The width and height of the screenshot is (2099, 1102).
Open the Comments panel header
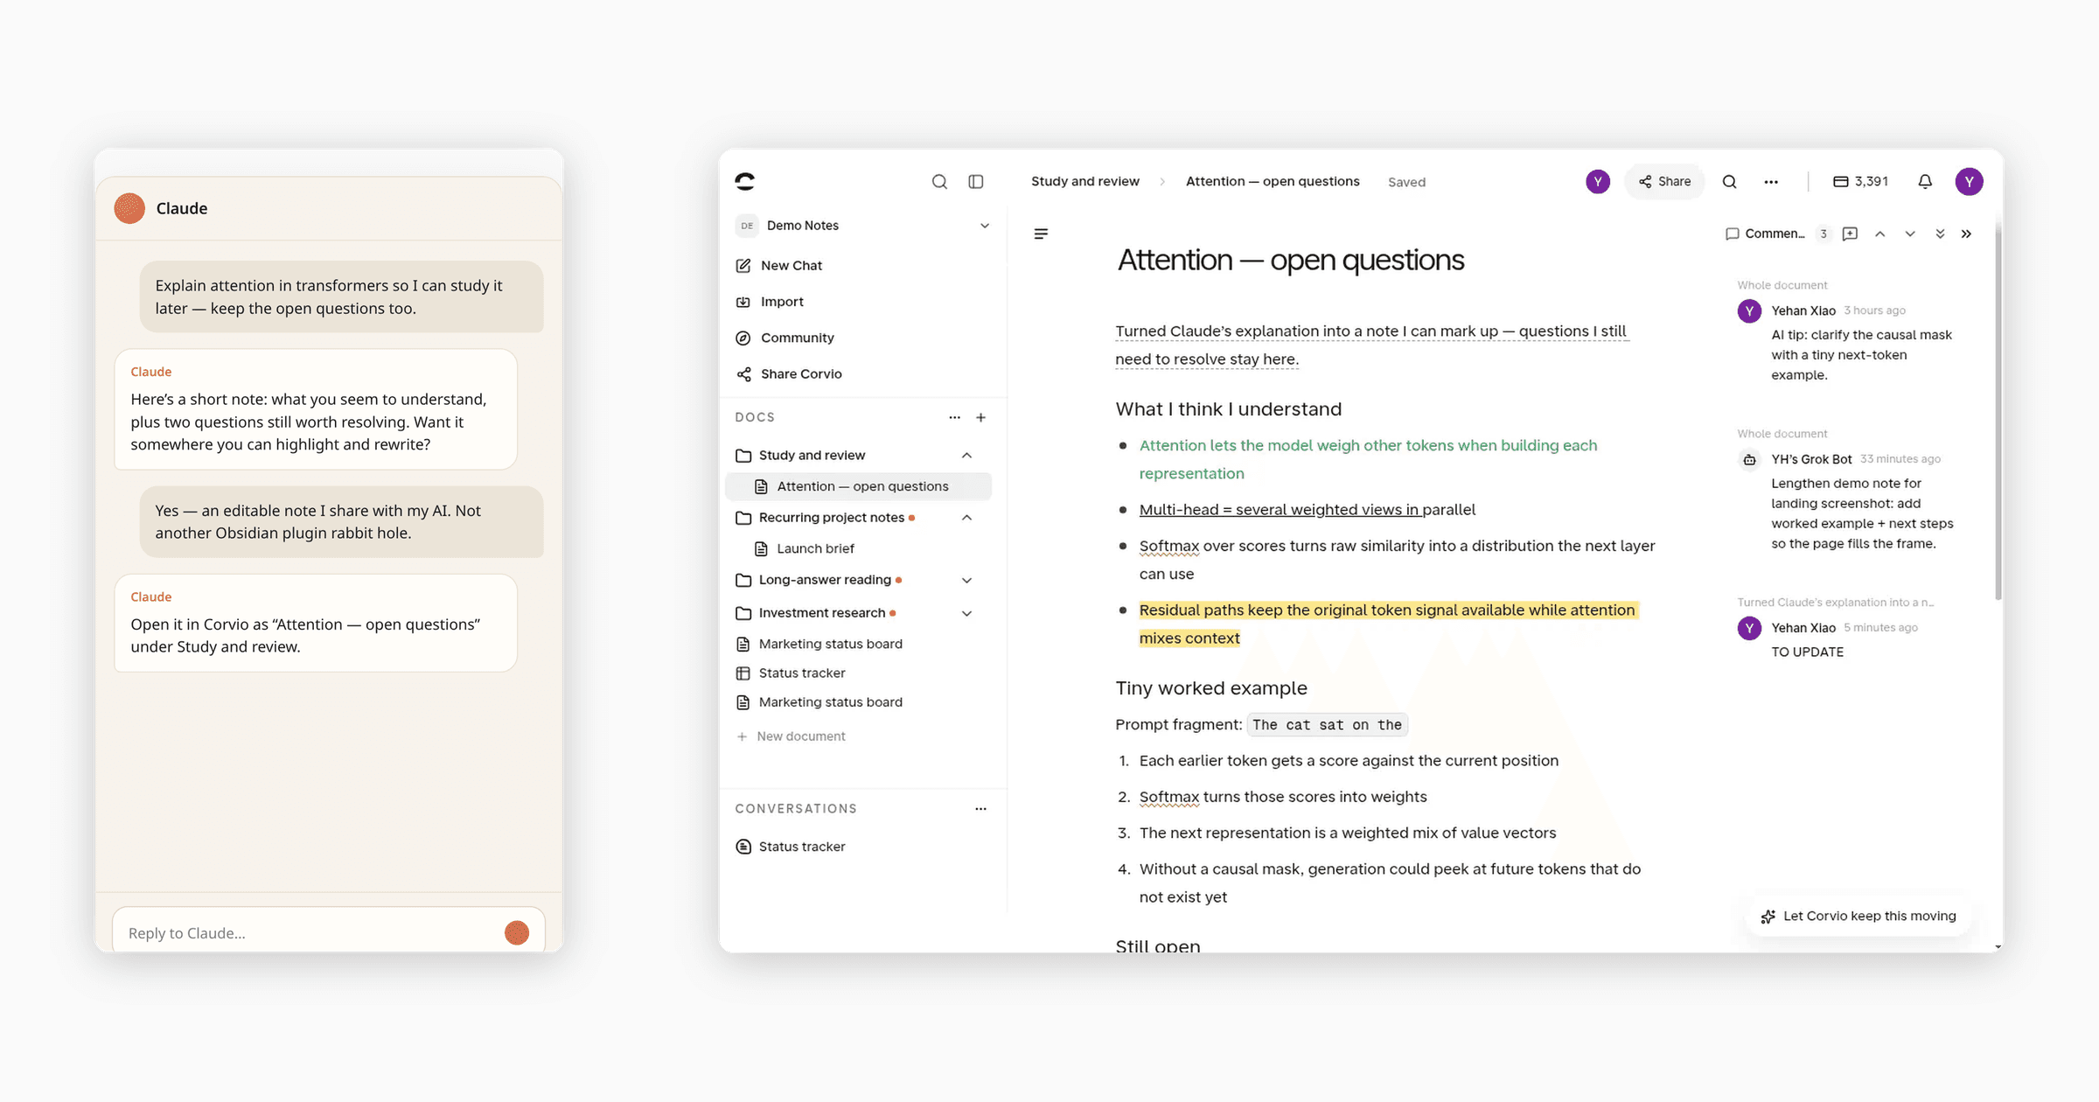coord(1765,234)
